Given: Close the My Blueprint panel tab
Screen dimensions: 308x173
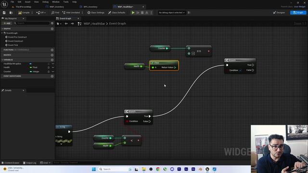Looking at the screenshot, I should [x=24, y=18].
